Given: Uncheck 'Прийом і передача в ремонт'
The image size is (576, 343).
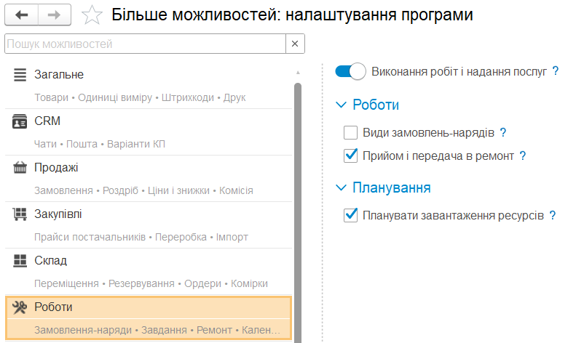Looking at the screenshot, I should point(350,156).
